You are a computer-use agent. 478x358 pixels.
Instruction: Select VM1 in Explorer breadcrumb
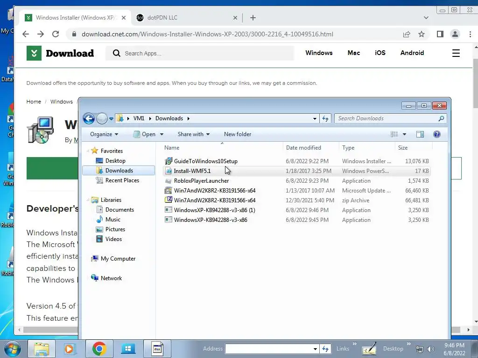(139, 118)
